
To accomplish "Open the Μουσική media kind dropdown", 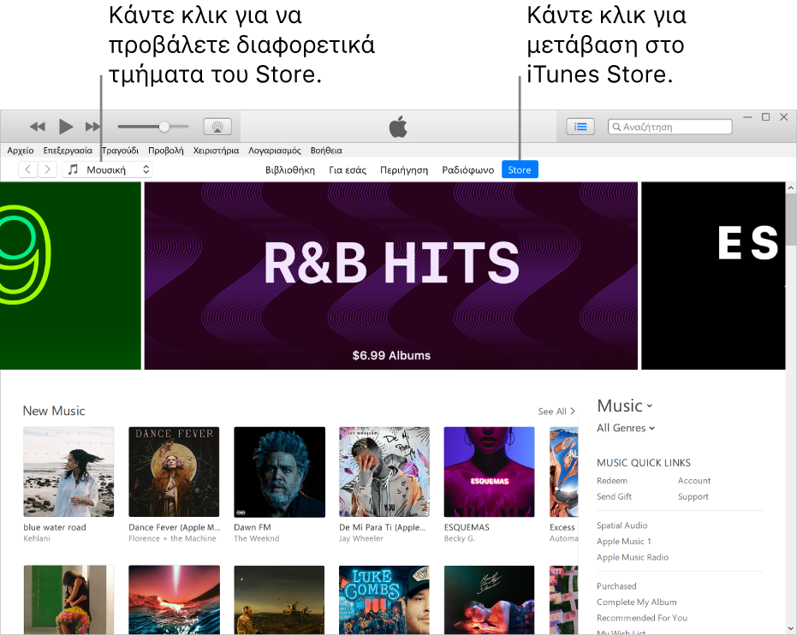I will 119,169.
